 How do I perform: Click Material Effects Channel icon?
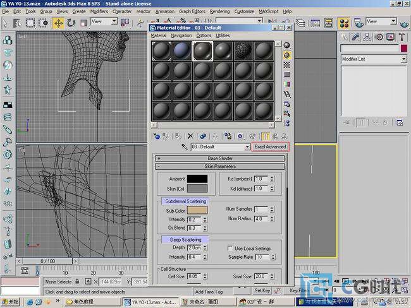coord(240,136)
